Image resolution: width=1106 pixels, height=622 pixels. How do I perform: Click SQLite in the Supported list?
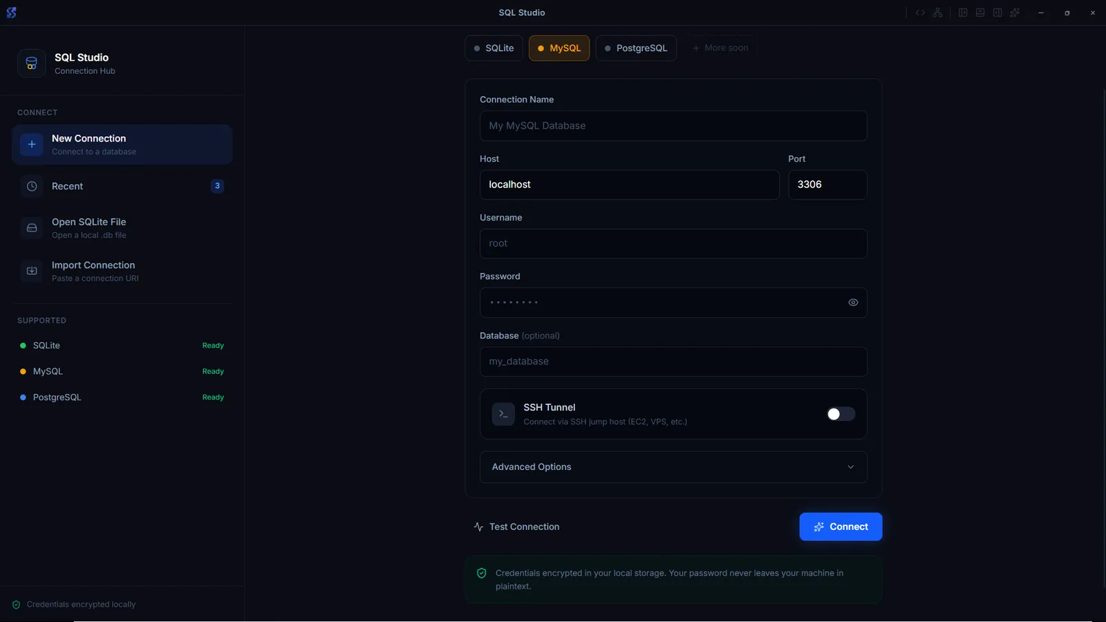tap(46, 346)
